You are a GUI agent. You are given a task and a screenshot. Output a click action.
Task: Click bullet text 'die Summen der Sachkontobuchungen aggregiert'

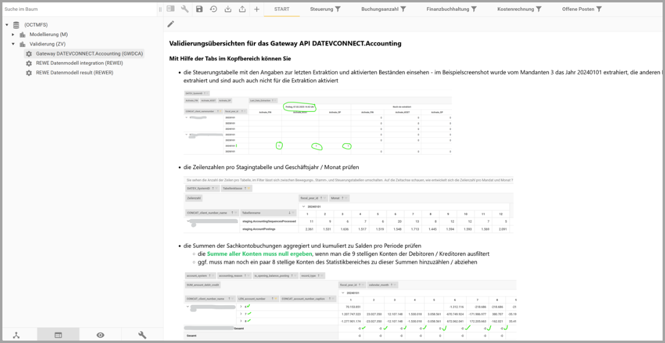click(303, 246)
